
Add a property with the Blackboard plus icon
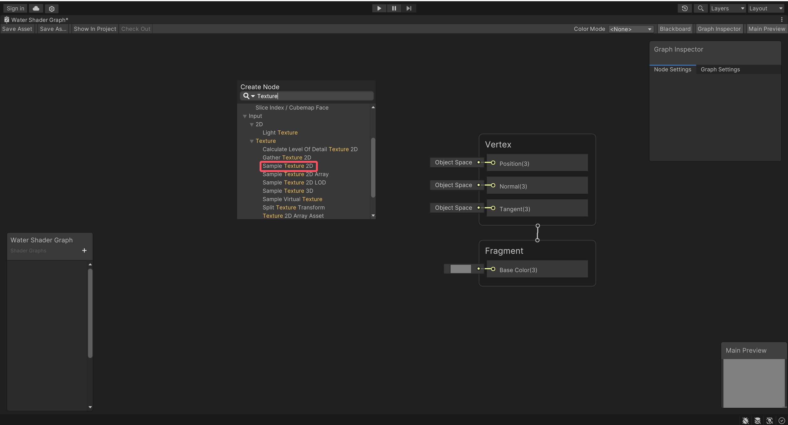pos(84,251)
